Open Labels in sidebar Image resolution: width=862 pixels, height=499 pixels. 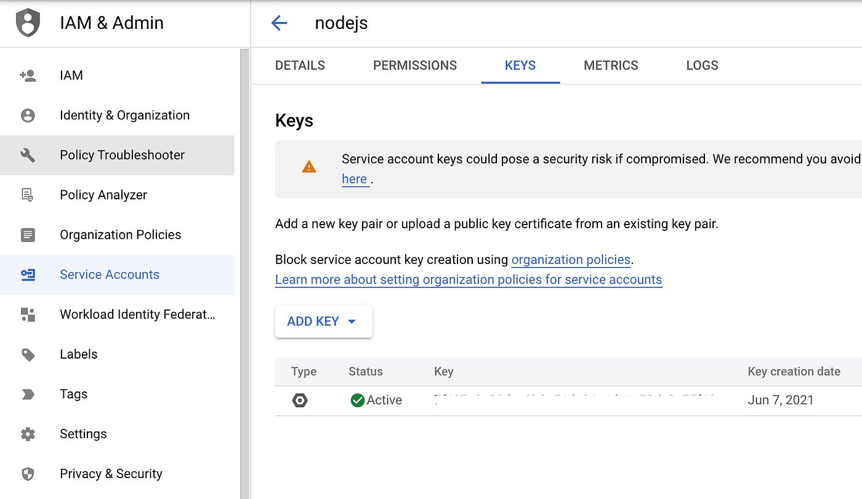click(x=117, y=354)
